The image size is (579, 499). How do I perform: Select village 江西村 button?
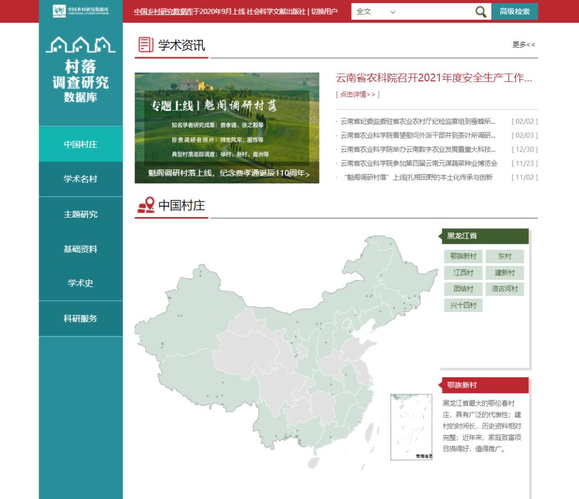click(463, 273)
